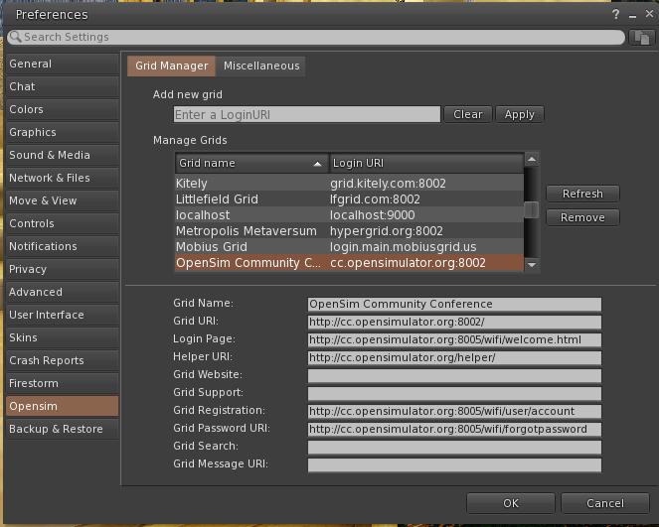Open Network & Files preferences
This screenshot has width=659, height=527.
63,178
